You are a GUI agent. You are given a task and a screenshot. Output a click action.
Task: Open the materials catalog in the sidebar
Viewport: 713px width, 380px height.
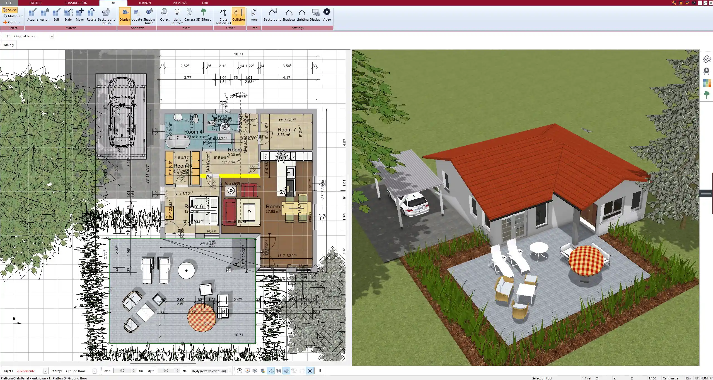click(x=707, y=83)
